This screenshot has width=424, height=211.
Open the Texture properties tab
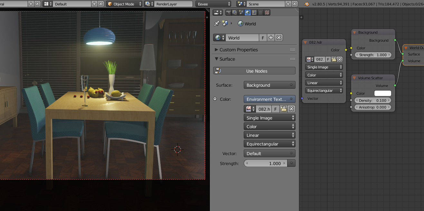coord(267,13)
